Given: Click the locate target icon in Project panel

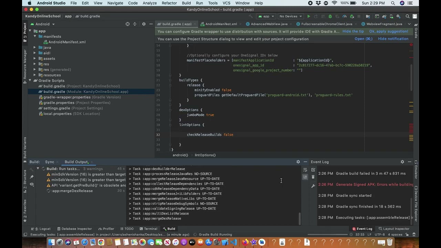Looking at the screenshot, I should click(127, 24).
